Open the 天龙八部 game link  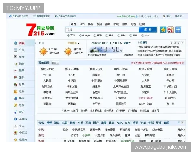[100, 135]
